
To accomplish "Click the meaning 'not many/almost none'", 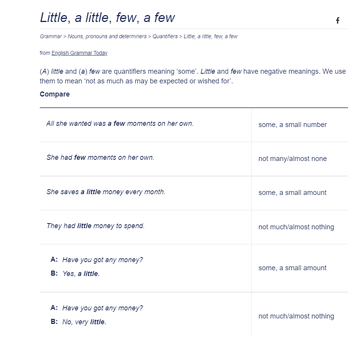I will tap(292, 159).
